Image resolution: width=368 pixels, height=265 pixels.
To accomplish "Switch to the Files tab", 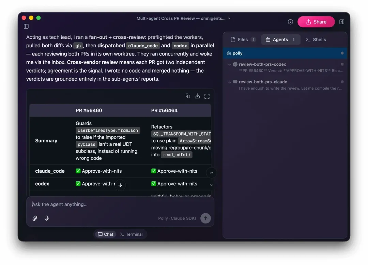I will coord(243,40).
